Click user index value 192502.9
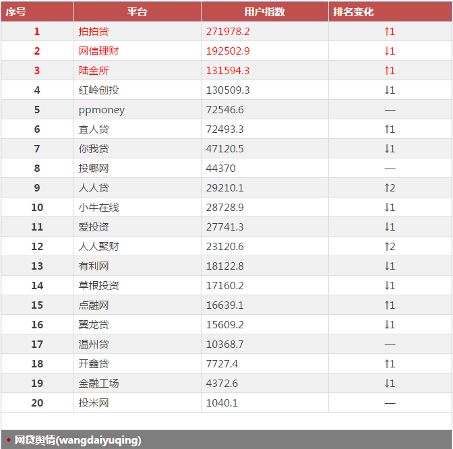Viewport: 453px width, 449px height. 228,51
